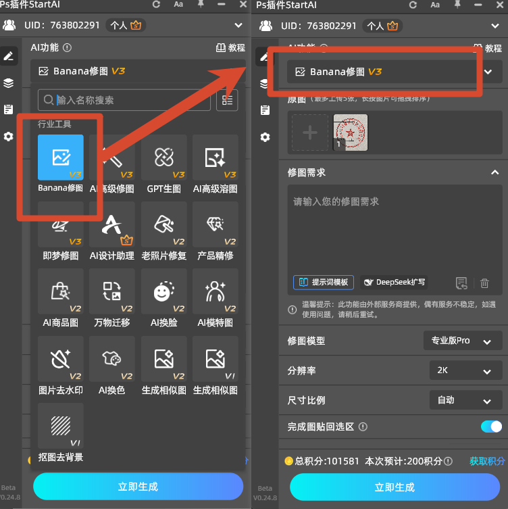The width and height of the screenshot is (508, 509).
Task: Open the V2 生成相似图 tool
Action: [x=164, y=359]
